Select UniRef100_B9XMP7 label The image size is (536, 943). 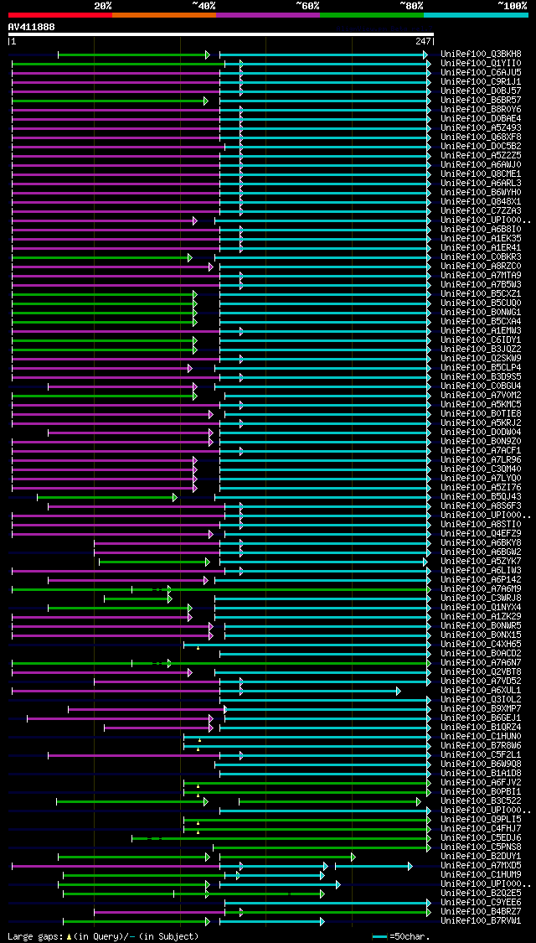(x=481, y=708)
